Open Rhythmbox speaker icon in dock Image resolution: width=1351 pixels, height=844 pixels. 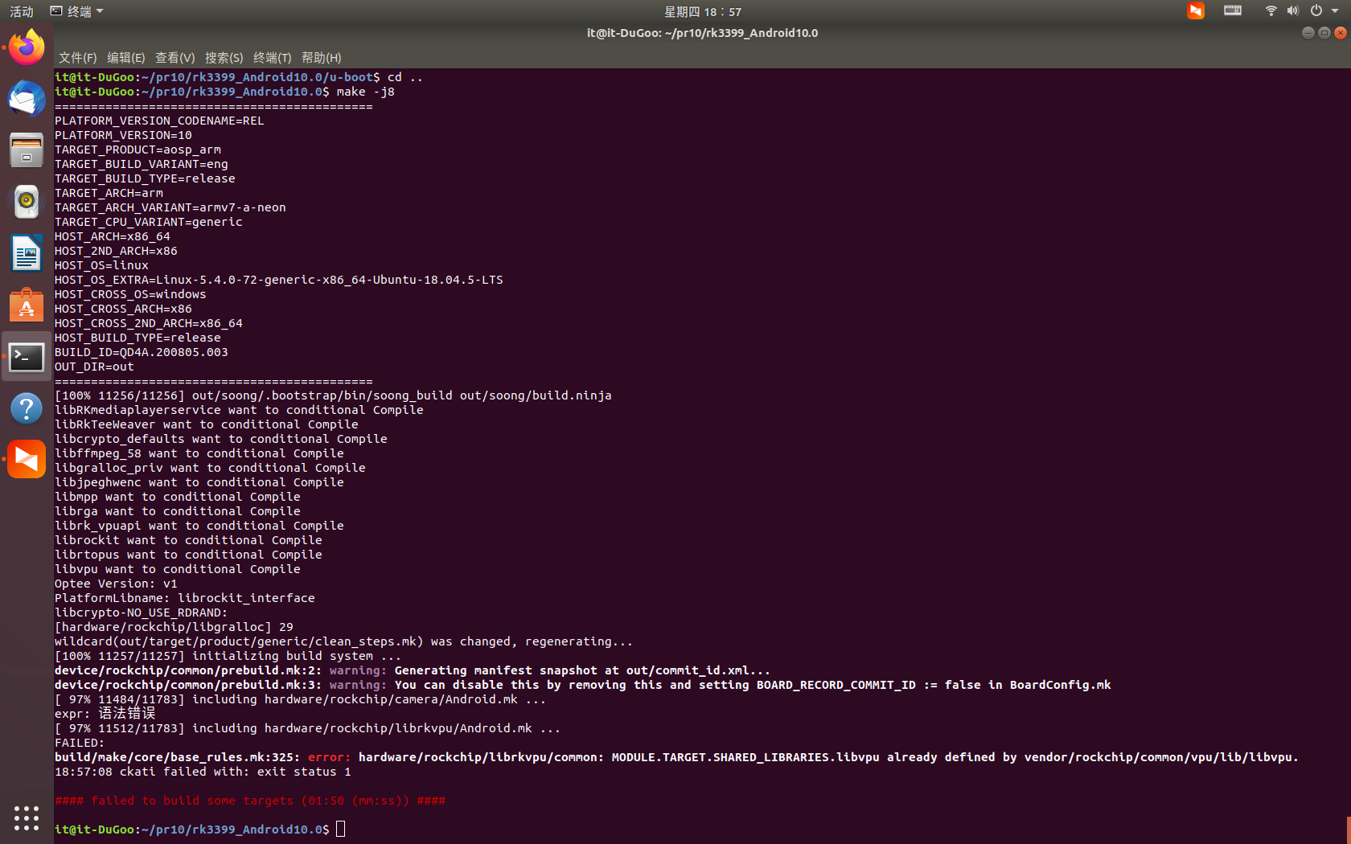(27, 202)
